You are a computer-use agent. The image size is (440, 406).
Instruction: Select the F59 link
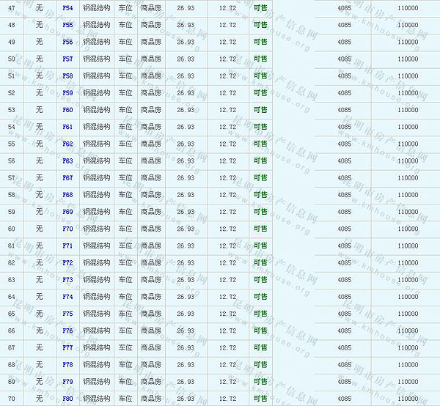coord(67,93)
